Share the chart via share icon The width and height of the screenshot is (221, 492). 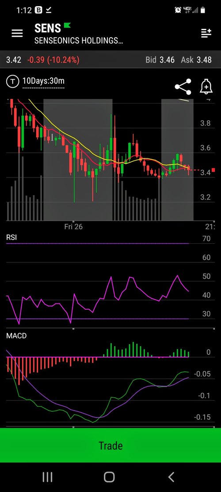[183, 87]
